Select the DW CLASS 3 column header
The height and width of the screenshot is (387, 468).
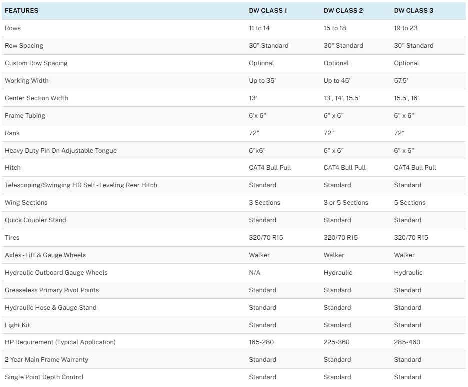point(414,11)
